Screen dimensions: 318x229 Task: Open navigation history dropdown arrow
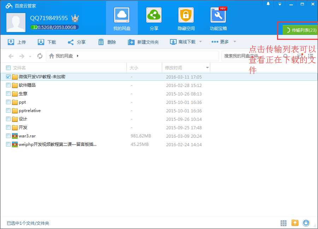tap(30, 56)
